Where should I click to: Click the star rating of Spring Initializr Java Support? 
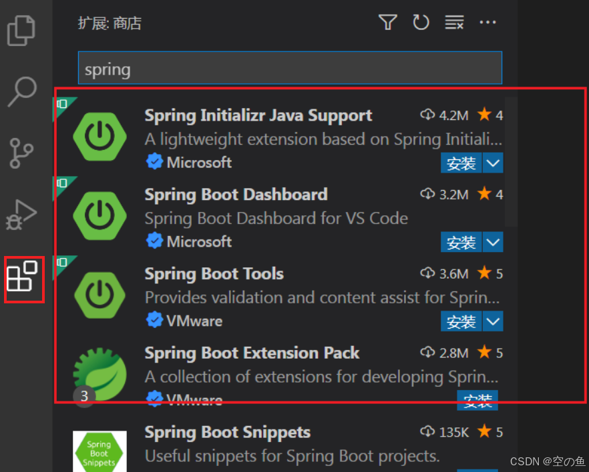[x=490, y=115]
